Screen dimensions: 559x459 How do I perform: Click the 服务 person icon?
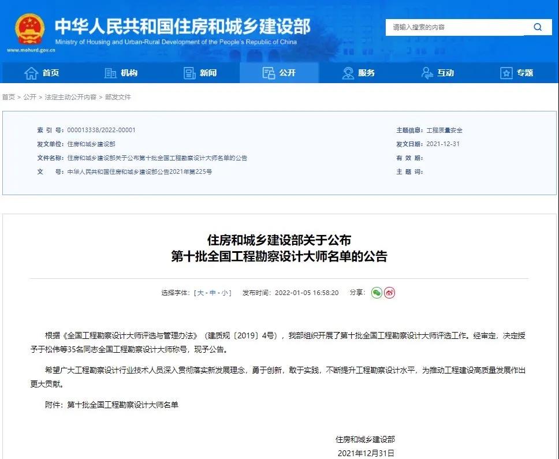coord(348,73)
